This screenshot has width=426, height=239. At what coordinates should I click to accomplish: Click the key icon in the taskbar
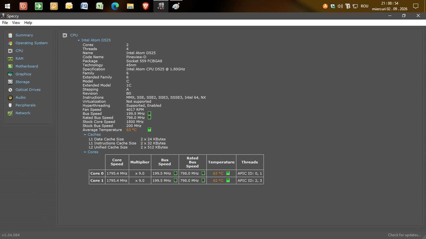(x=54, y=6)
